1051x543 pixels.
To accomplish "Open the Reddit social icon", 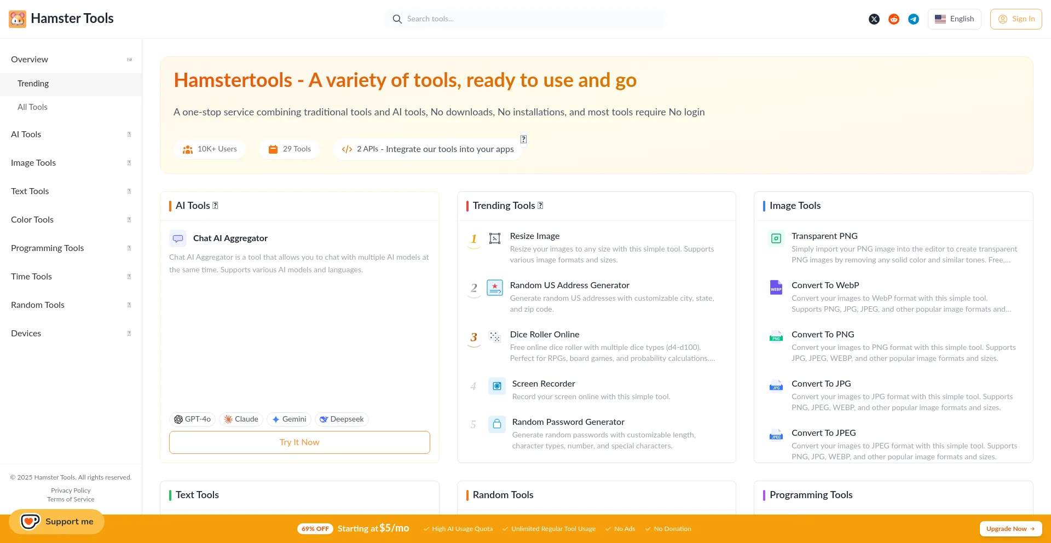I will [x=894, y=19].
